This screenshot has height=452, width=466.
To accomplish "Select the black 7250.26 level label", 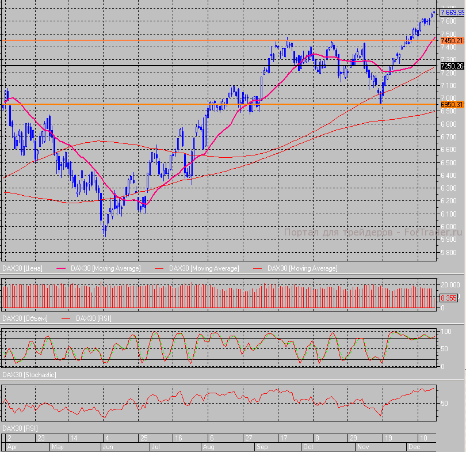I will tap(452, 66).
